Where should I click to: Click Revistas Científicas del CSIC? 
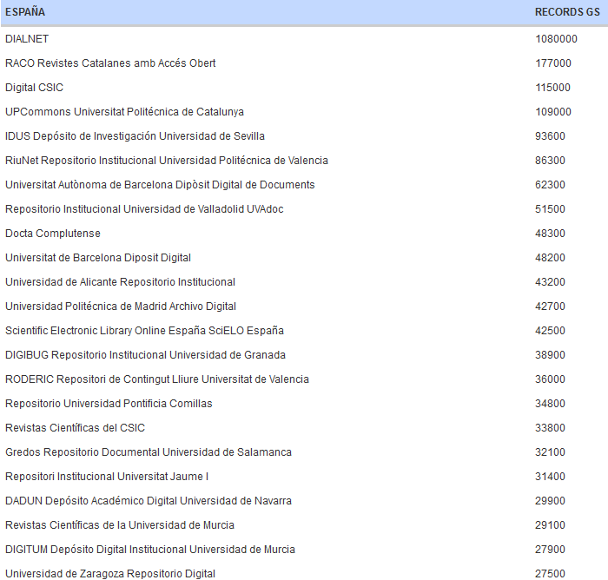coord(75,428)
